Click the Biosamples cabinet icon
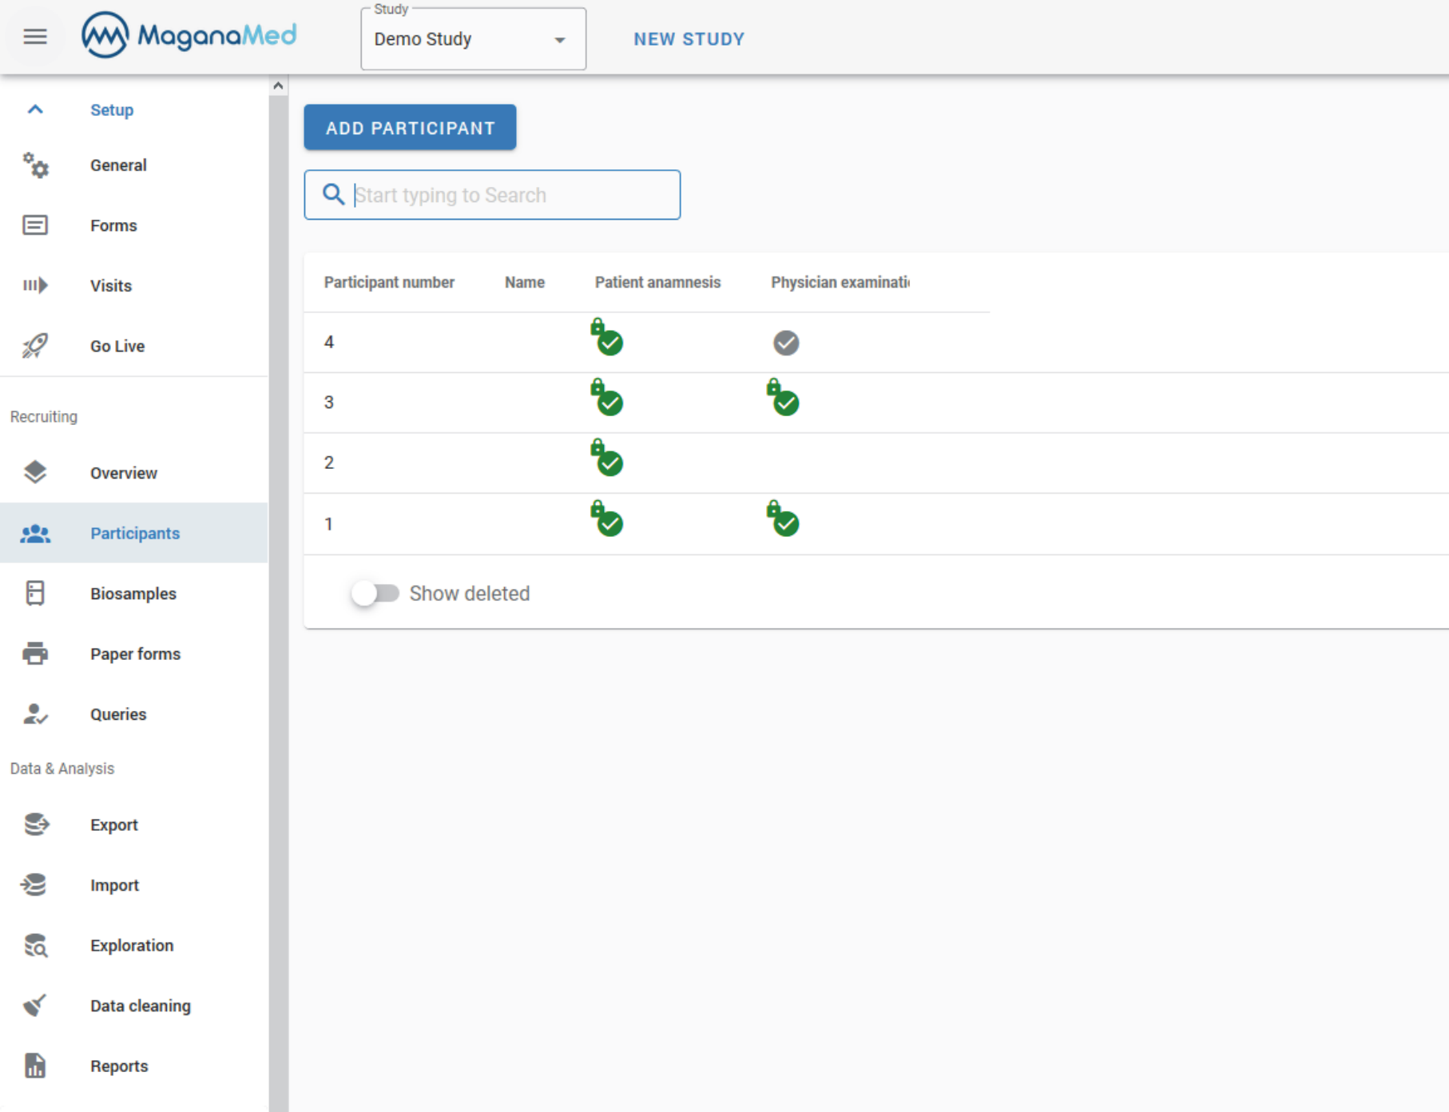Image resolution: width=1449 pixels, height=1112 pixels. click(35, 593)
